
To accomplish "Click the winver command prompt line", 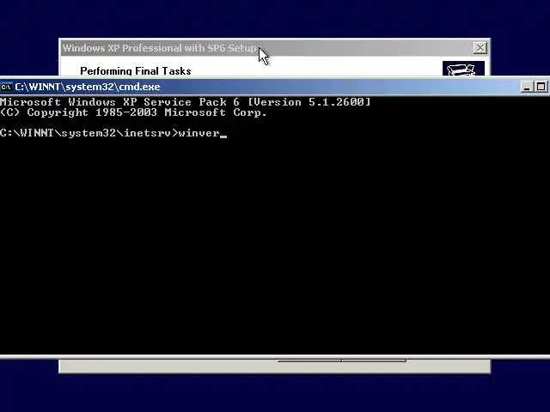I will click(x=113, y=133).
